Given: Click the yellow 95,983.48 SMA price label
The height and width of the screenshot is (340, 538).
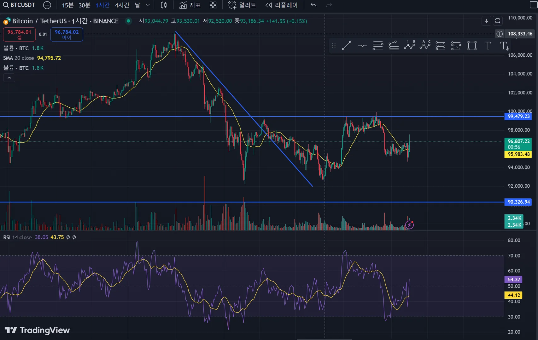Looking at the screenshot, I should (x=518, y=154).
